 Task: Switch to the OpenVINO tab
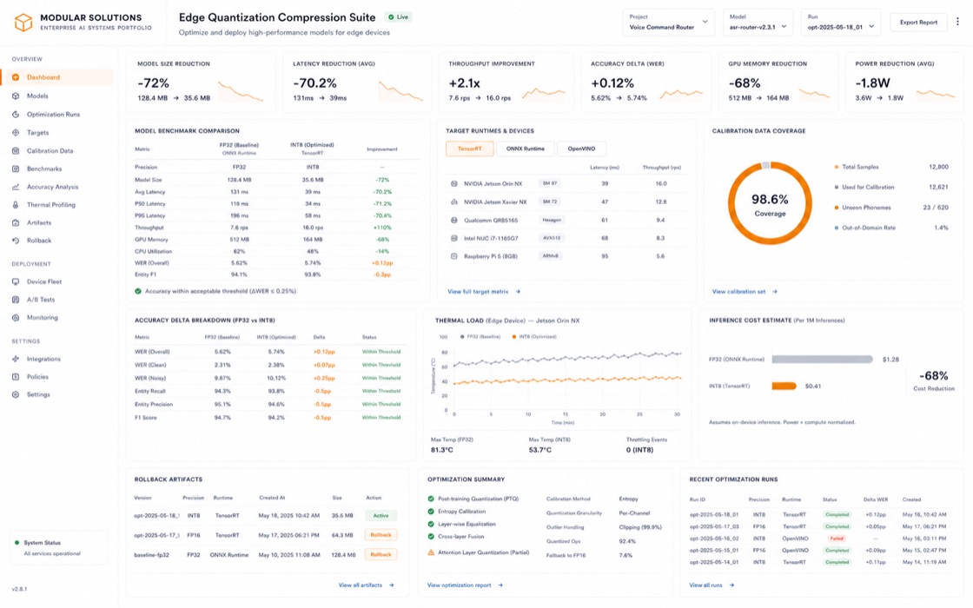581,149
